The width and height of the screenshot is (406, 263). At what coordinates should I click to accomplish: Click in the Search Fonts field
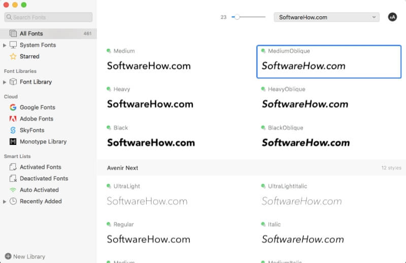(48, 17)
